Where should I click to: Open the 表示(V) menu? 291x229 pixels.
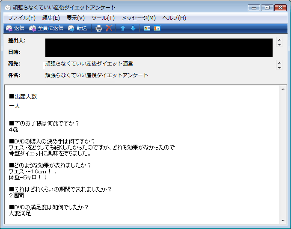[76, 18]
